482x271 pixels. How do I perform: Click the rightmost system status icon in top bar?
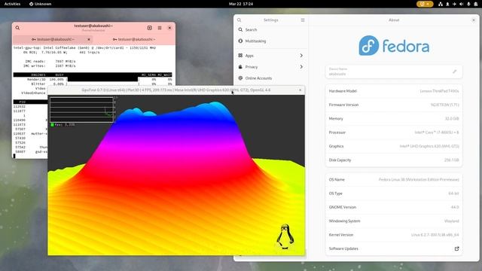coord(475,4)
